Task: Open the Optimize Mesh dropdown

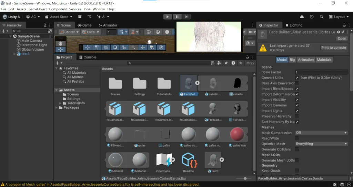Action: tap(321, 144)
